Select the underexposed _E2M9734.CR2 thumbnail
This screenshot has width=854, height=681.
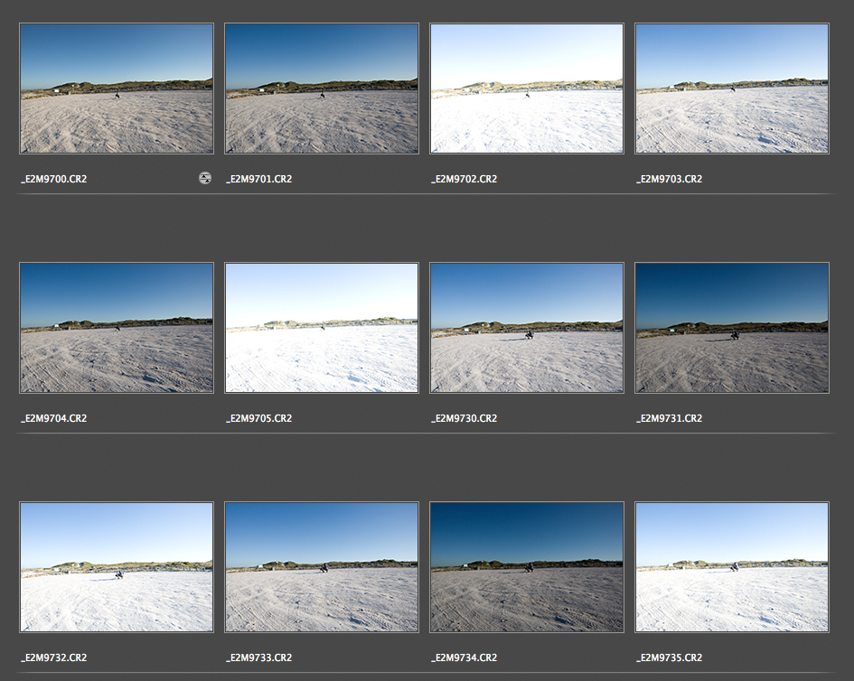click(x=527, y=567)
